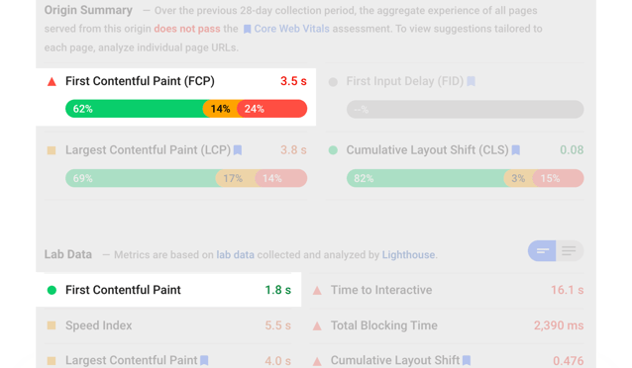Click the green circle beside lab First Contentful Paint
632x368 pixels.
click(52, 290)
